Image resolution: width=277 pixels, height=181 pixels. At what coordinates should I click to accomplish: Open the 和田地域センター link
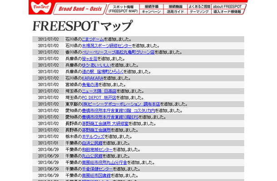(x=97, y=150)
